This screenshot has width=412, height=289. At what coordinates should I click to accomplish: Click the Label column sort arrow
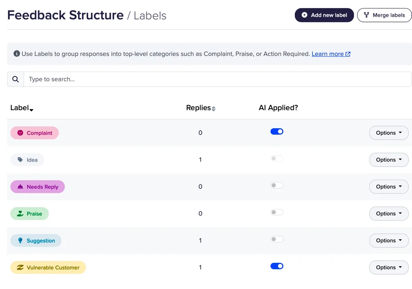tap(32, 110)
